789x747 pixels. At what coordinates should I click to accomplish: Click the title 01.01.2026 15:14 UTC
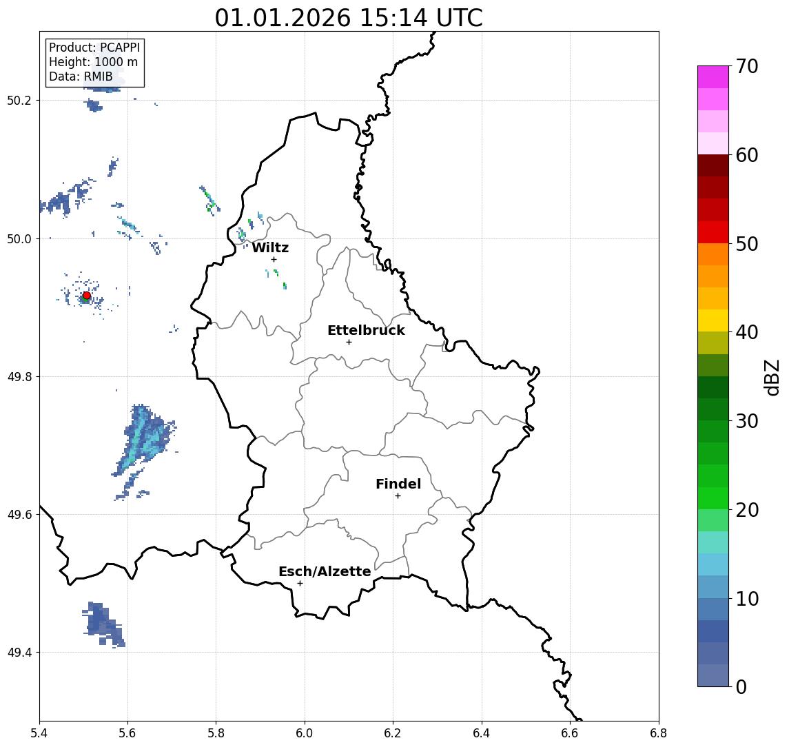[x=349, y=18]
